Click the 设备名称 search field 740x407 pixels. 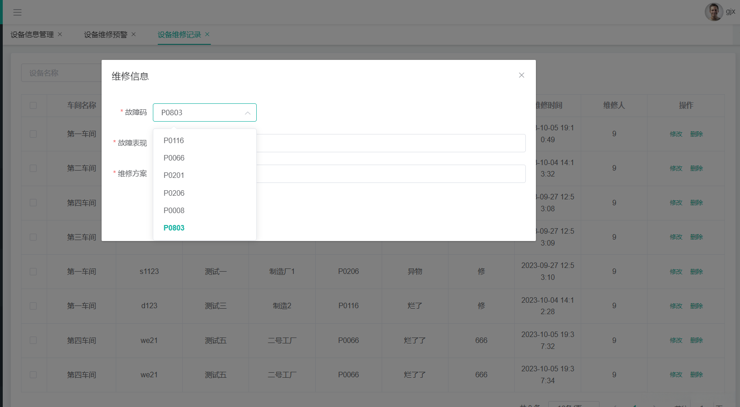(61, 73)
